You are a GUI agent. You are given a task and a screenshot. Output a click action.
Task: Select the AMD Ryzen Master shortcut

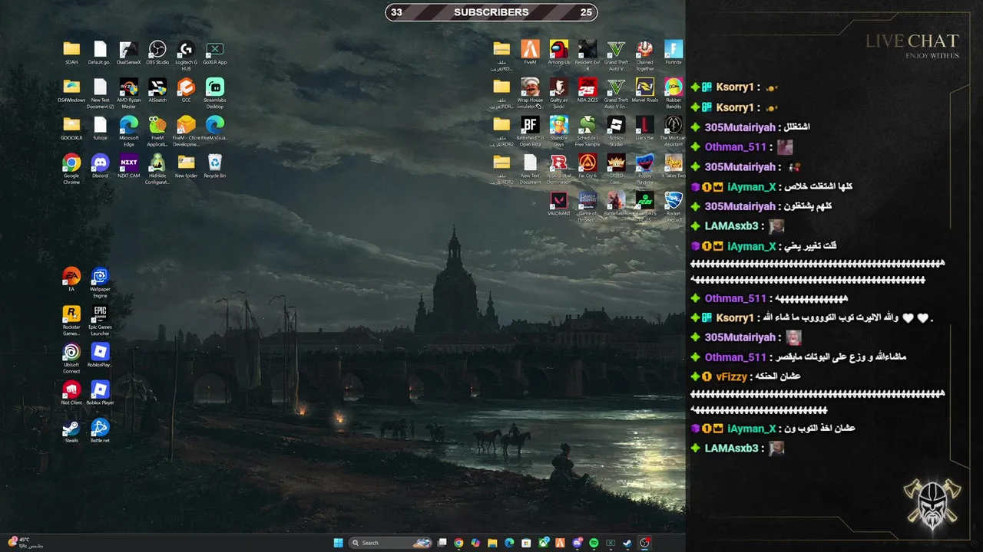129,94
